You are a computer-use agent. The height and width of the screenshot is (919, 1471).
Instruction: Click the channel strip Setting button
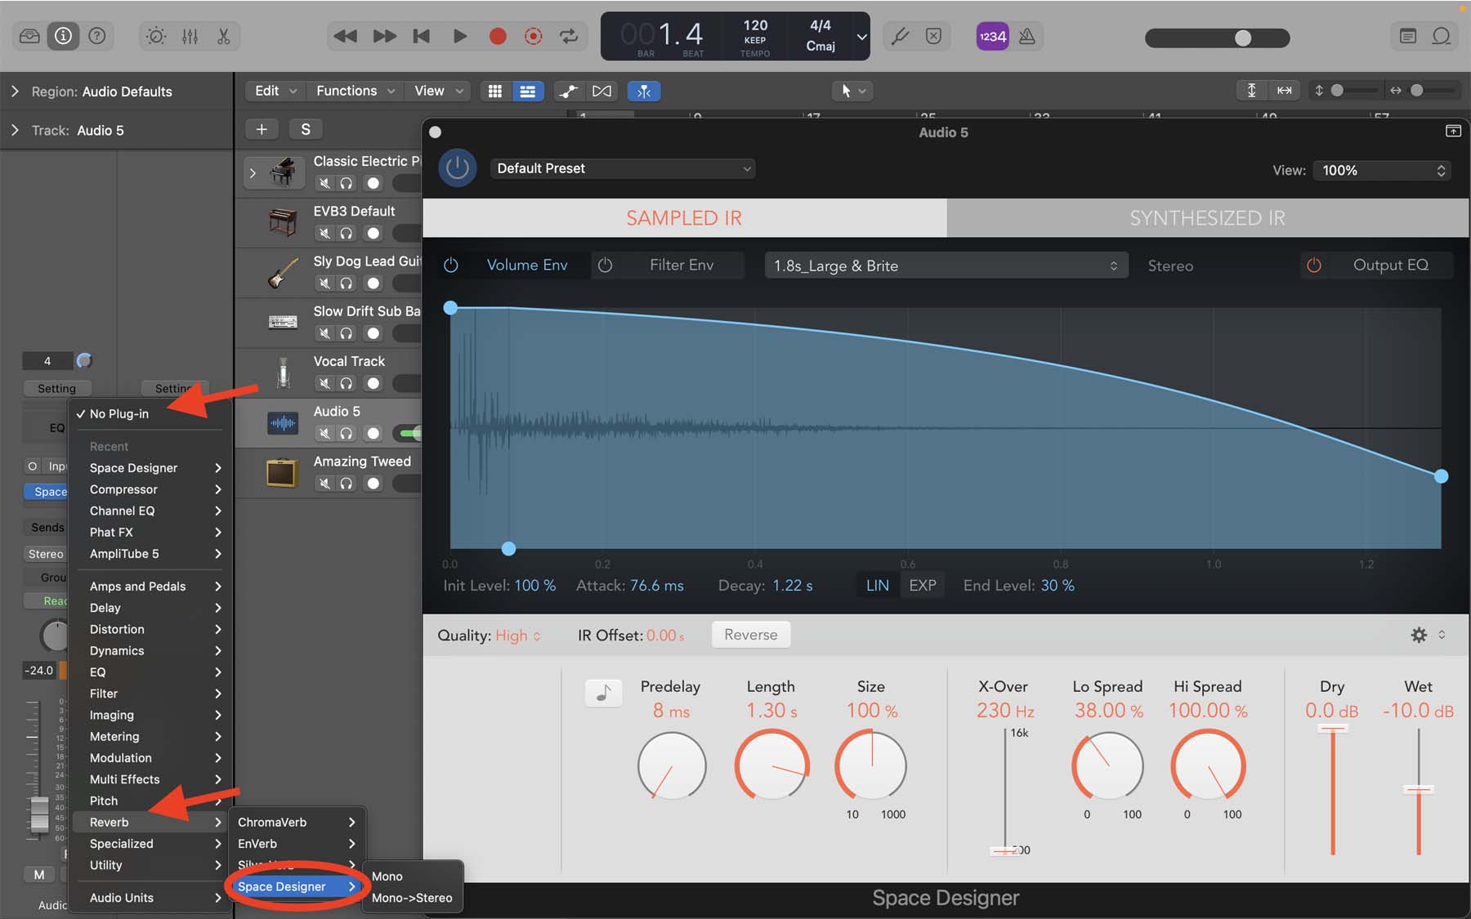pyautogui.click(x=56, y=388)
